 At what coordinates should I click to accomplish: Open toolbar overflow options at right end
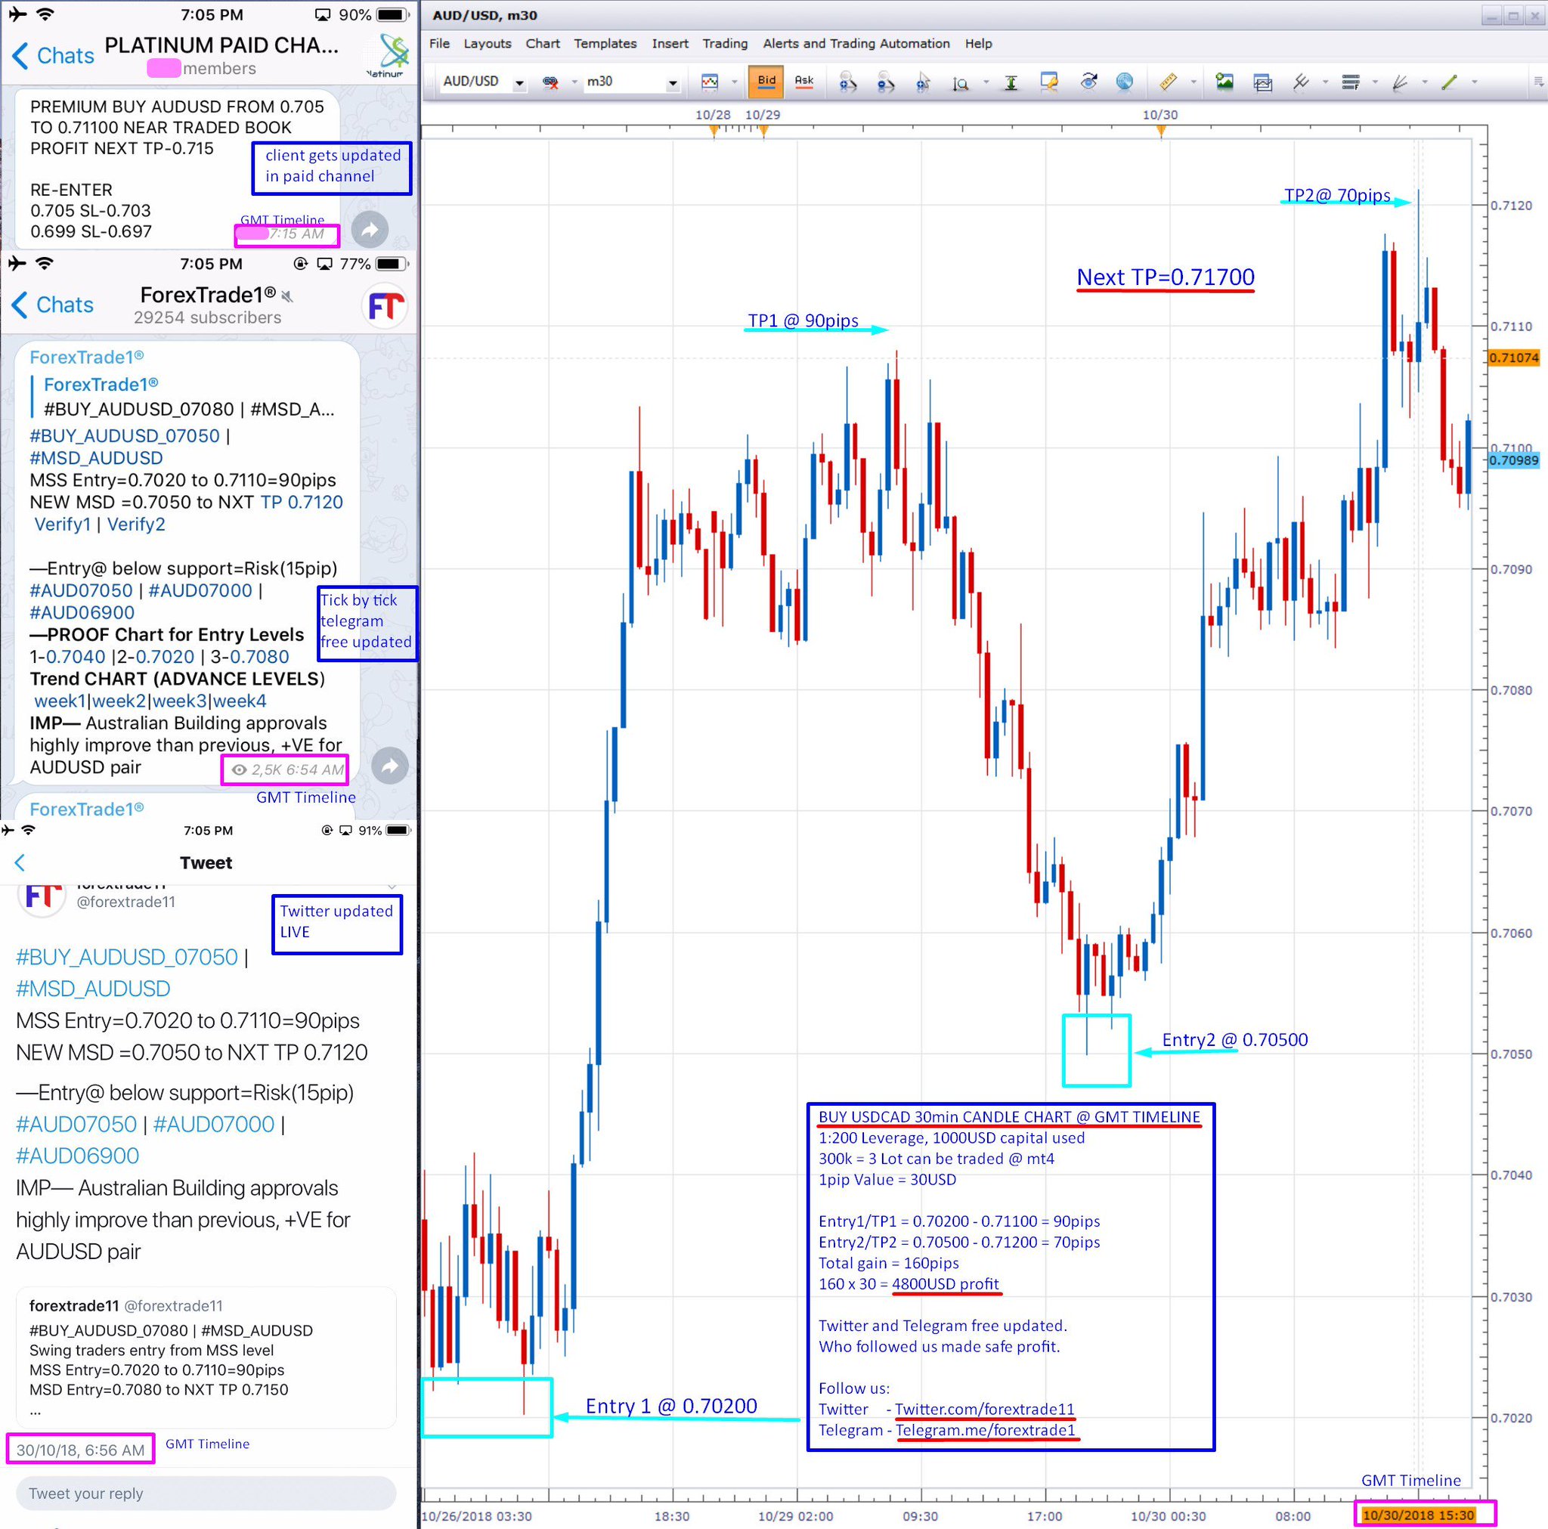[1537, 82]
